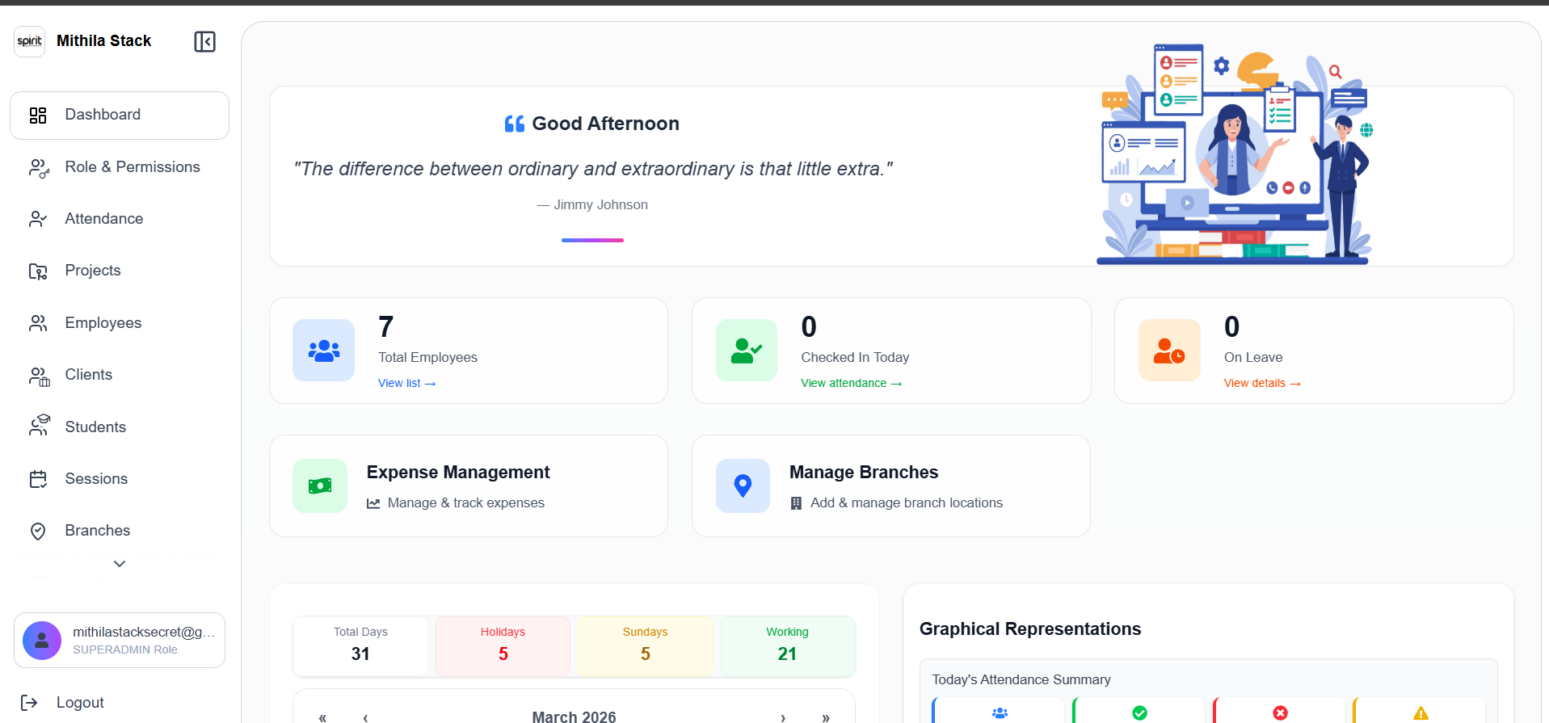Jump to previous year with double-left arrow
This screenshot has height=723, width=1549.
[x=322, y=717]
